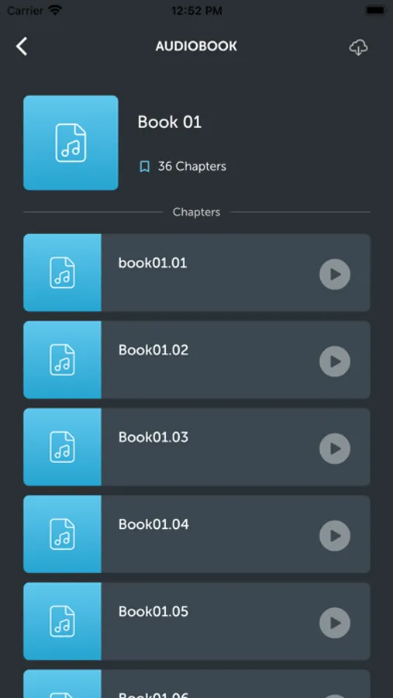Select the Book01.02 music file thumbnail
The width and height of the screenshot is (393, 698).
pyautogui.click(x=62, y=360)
